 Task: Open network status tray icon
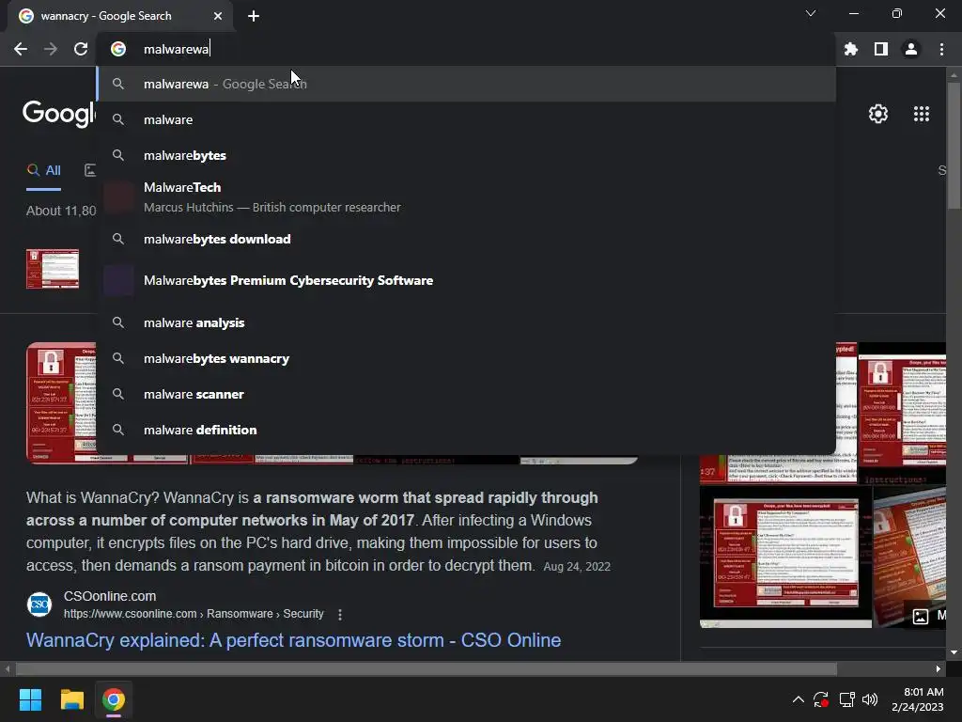click(846, 699)
